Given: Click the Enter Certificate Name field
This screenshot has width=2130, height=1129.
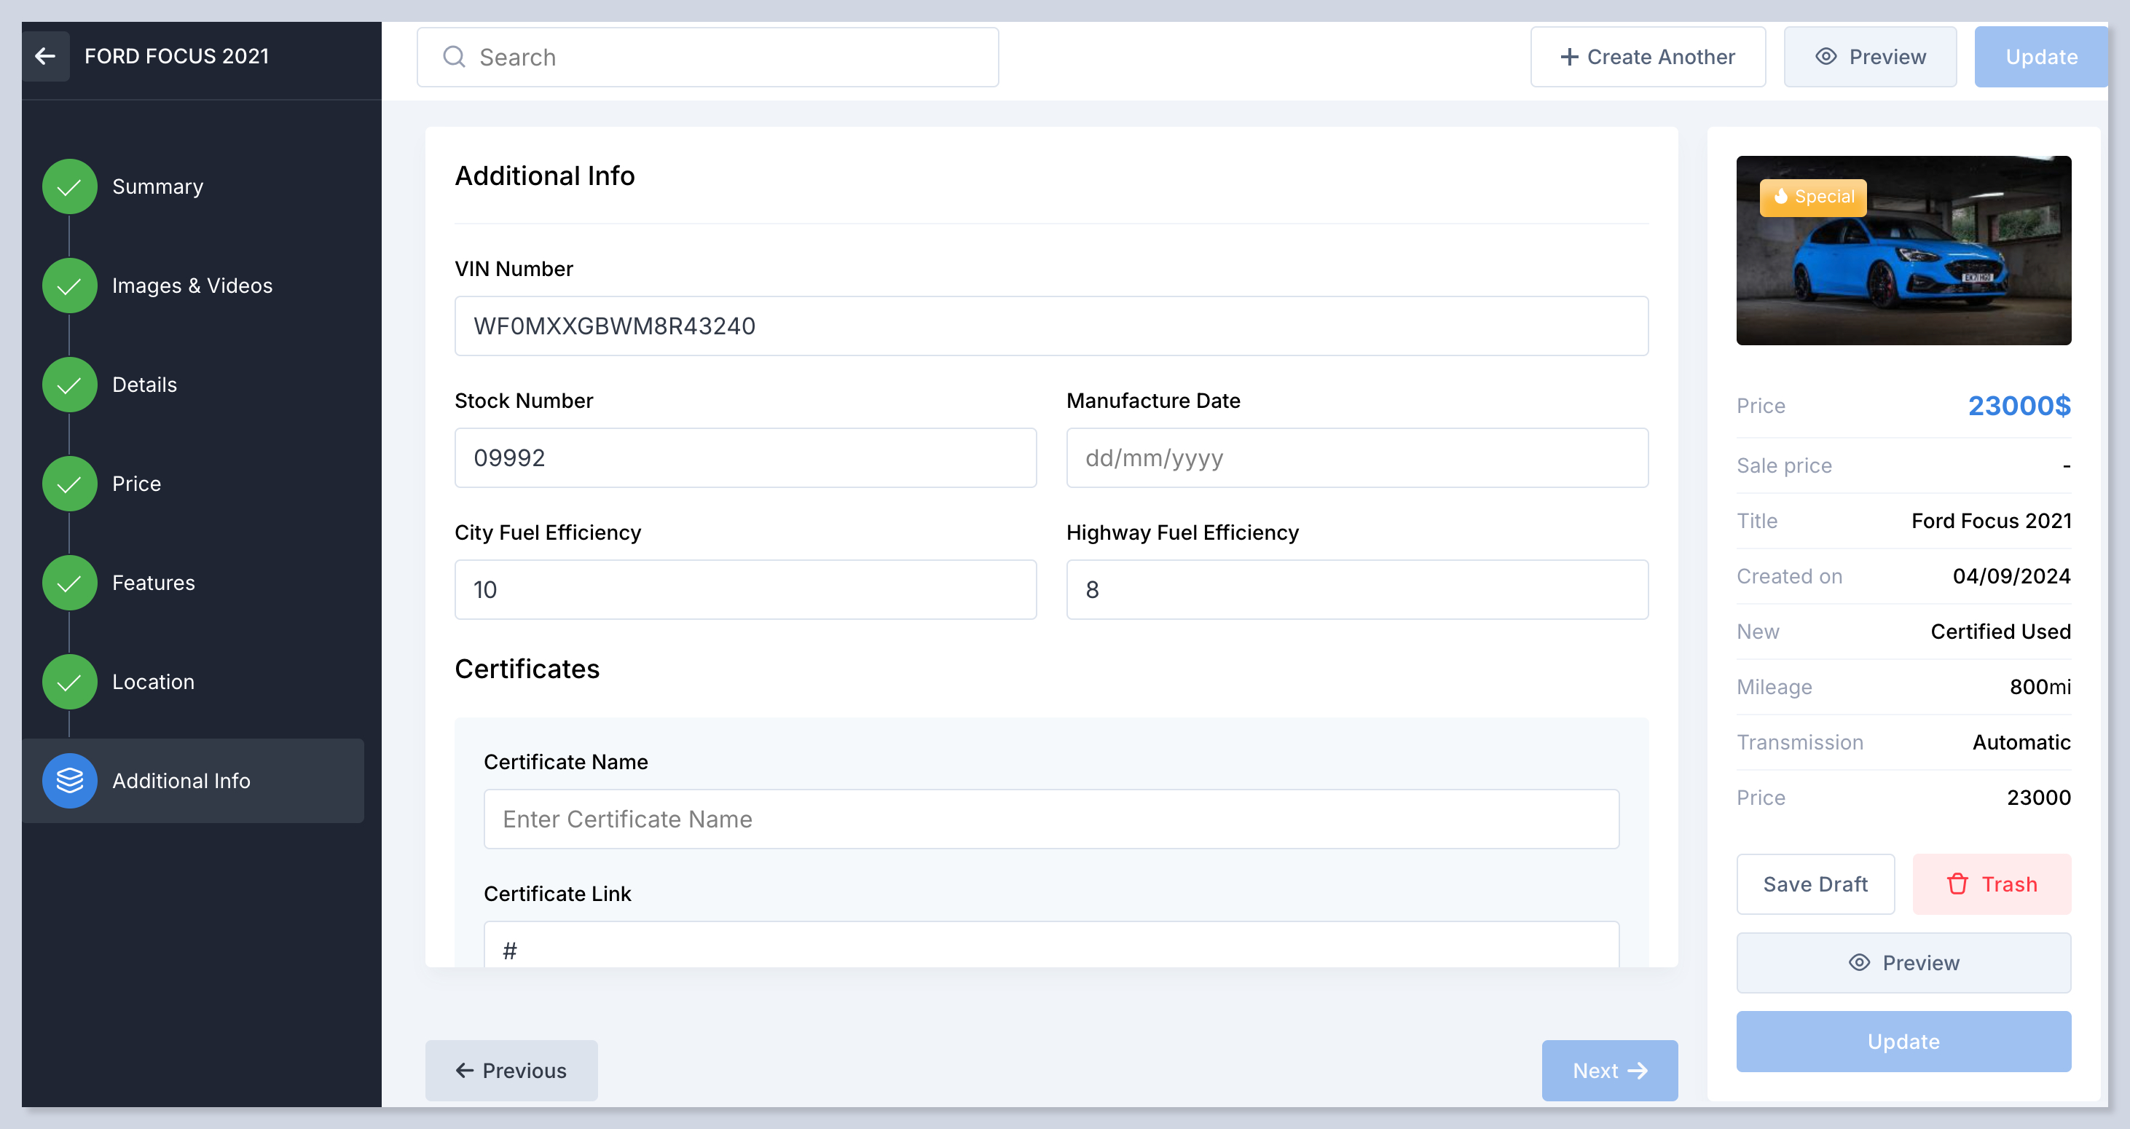Looking at the screenshot, I should point(1051,819).
